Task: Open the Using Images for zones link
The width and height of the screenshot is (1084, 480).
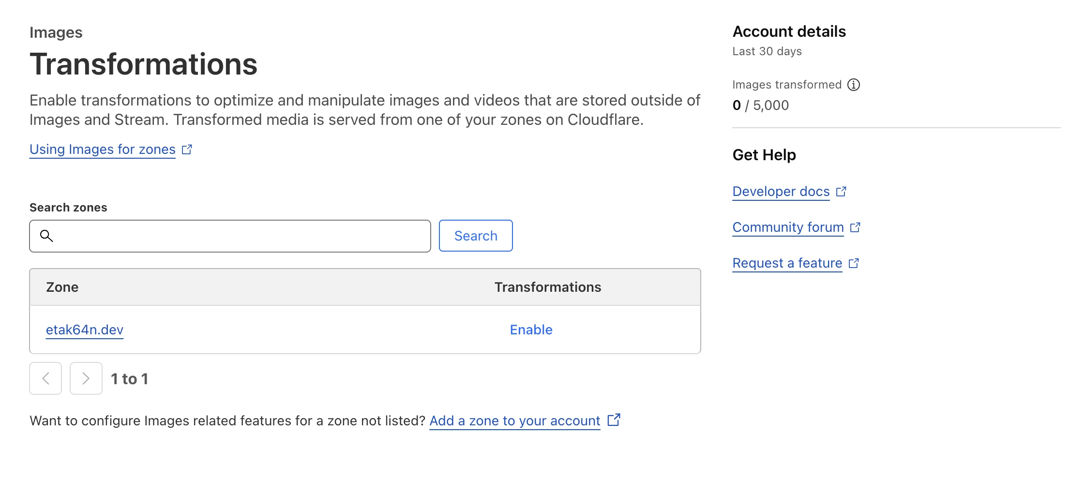Action: tap(103, 150)
